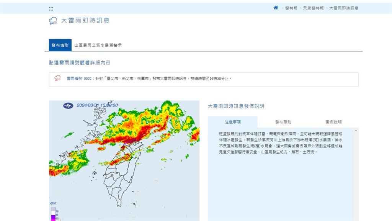Screen dimensions: 392x221
Task: Click the radar timestamp 2024/03/31 15:30:00
Action: (97, 105)
